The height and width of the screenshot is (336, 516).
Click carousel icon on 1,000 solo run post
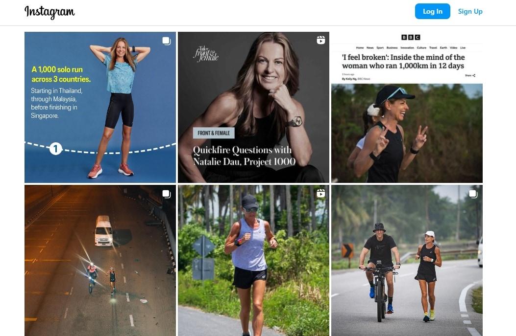point(167,41)
